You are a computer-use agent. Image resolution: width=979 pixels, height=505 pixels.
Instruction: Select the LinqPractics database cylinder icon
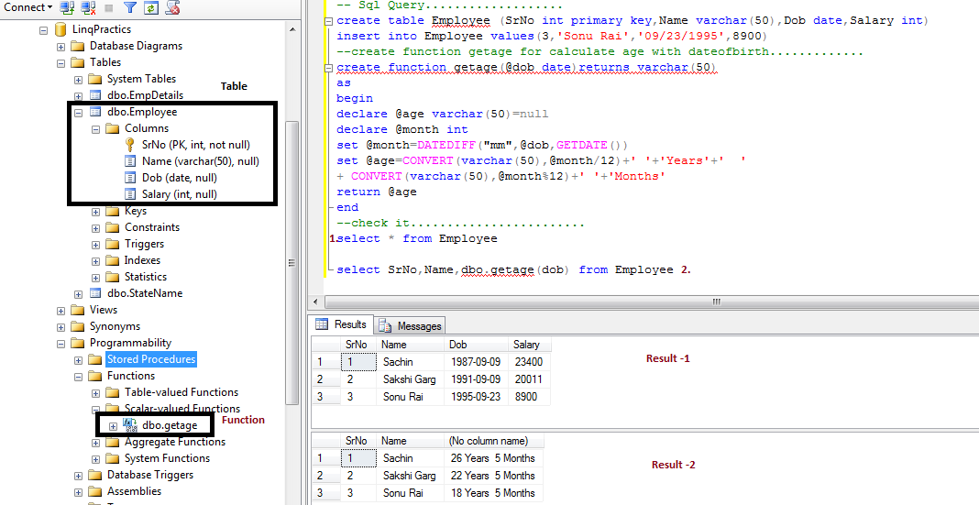coord(60,28)
